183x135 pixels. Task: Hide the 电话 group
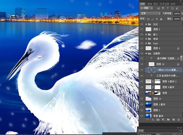pyautogui.click(x=142, y=39)
